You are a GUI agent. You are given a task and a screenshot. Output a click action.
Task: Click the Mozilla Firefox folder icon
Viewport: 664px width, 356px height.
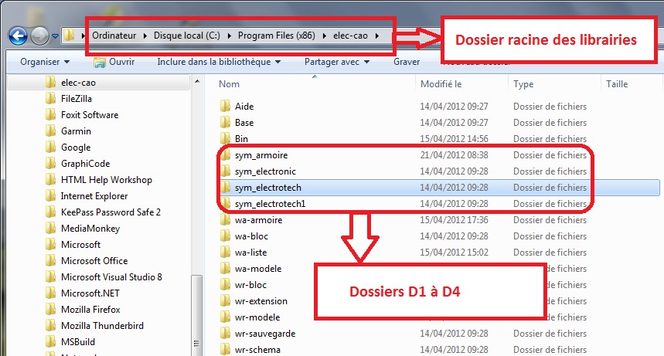(x=50, y=310)
